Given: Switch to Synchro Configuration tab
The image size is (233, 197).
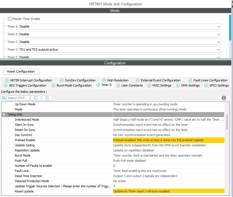Looking at the screenshot, I should click(78, 80).
